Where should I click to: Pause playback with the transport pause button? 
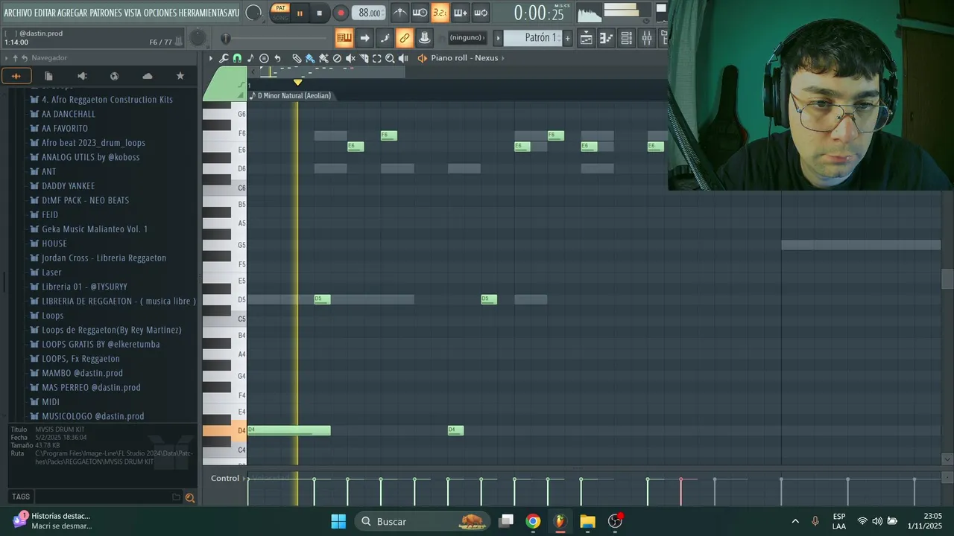[300, 13]
